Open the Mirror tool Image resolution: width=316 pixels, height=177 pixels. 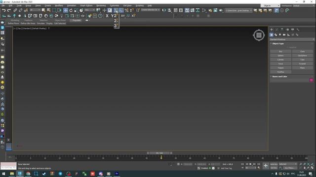(x=164, y=10)
